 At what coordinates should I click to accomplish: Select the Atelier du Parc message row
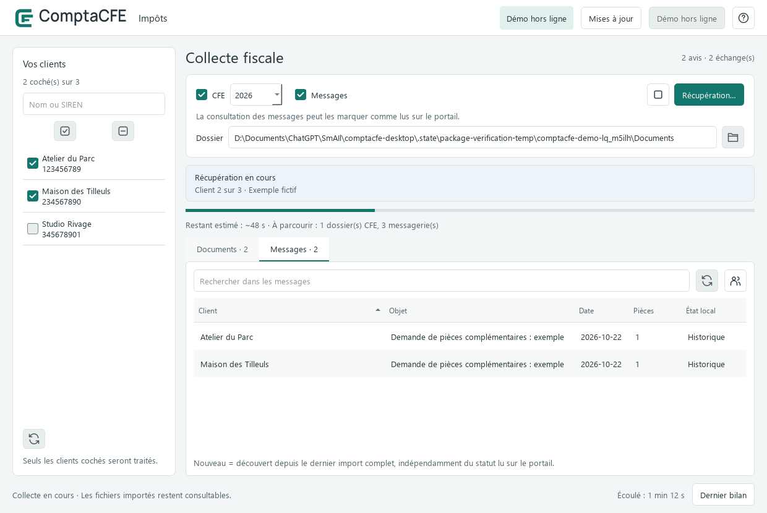(470, 337)
